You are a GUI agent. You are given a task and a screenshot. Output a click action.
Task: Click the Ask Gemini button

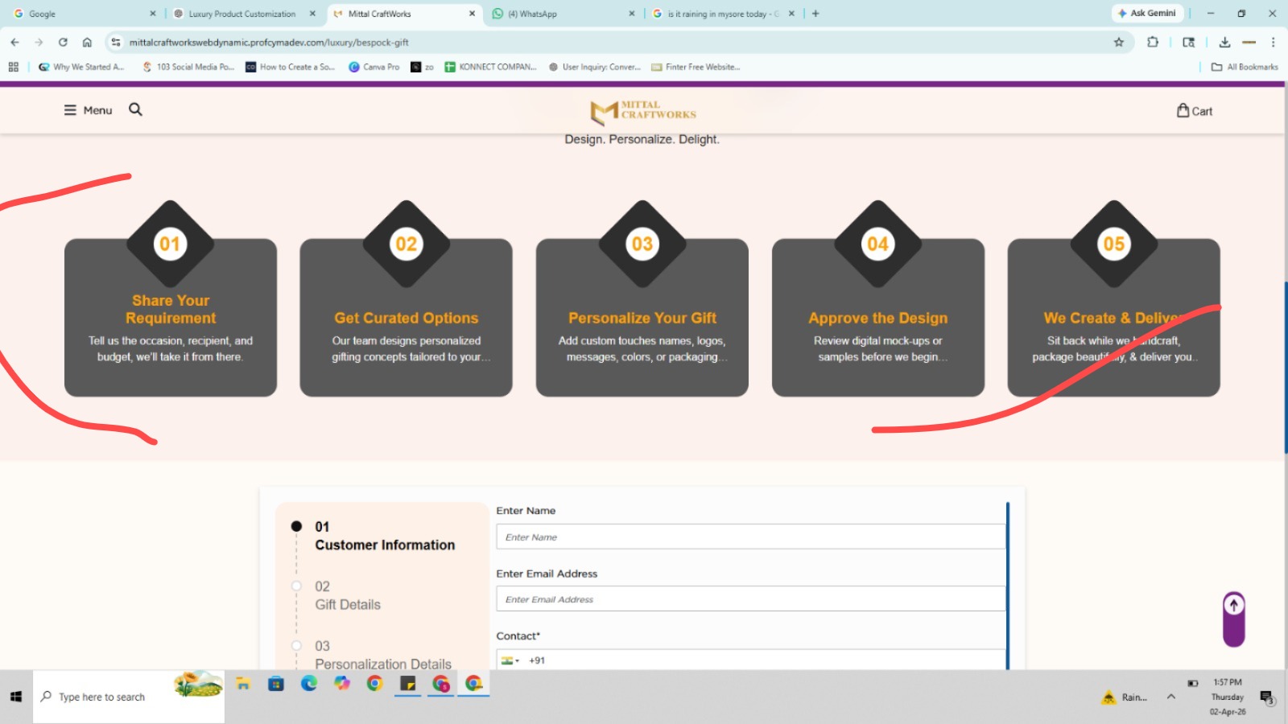(1146, 14)
